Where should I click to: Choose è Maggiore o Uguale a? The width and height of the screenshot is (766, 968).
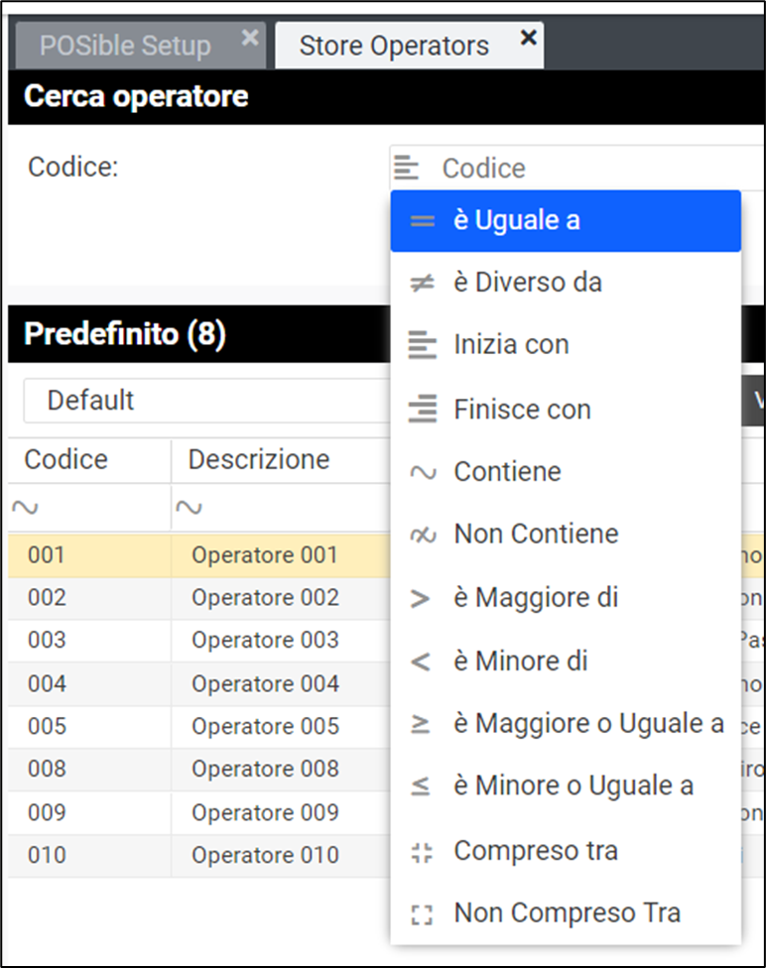(x=588, y=724)
